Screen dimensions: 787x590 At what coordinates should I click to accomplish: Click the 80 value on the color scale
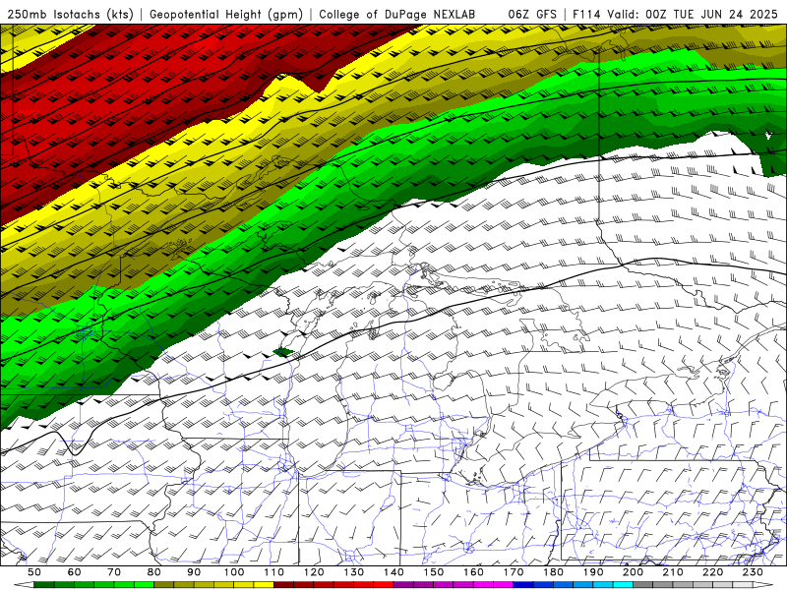(x=154, y=572)
